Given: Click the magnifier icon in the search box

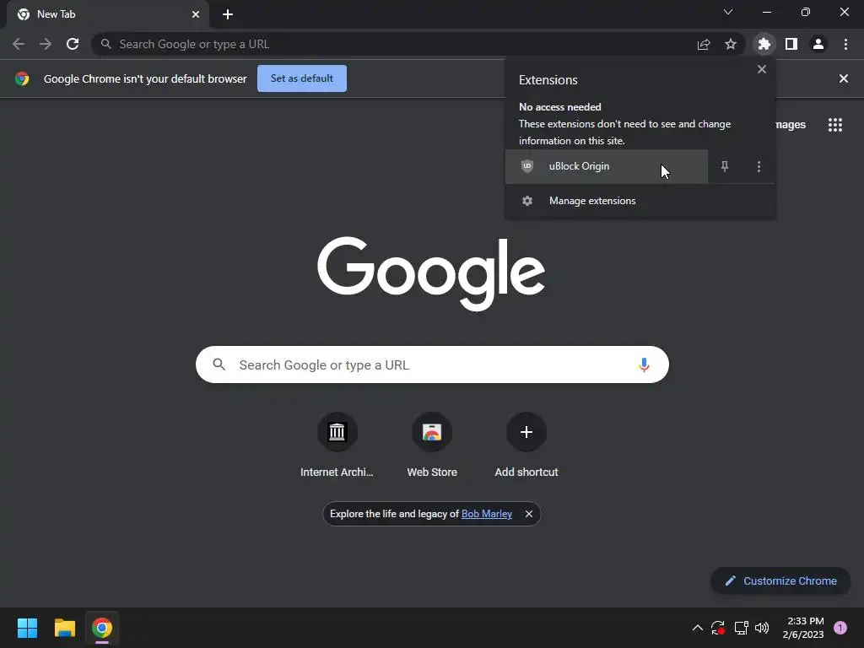Looking at the screenshot, I should [x=219, y=364].
